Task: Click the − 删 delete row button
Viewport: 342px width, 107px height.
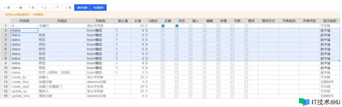Action: click(19, 8)
